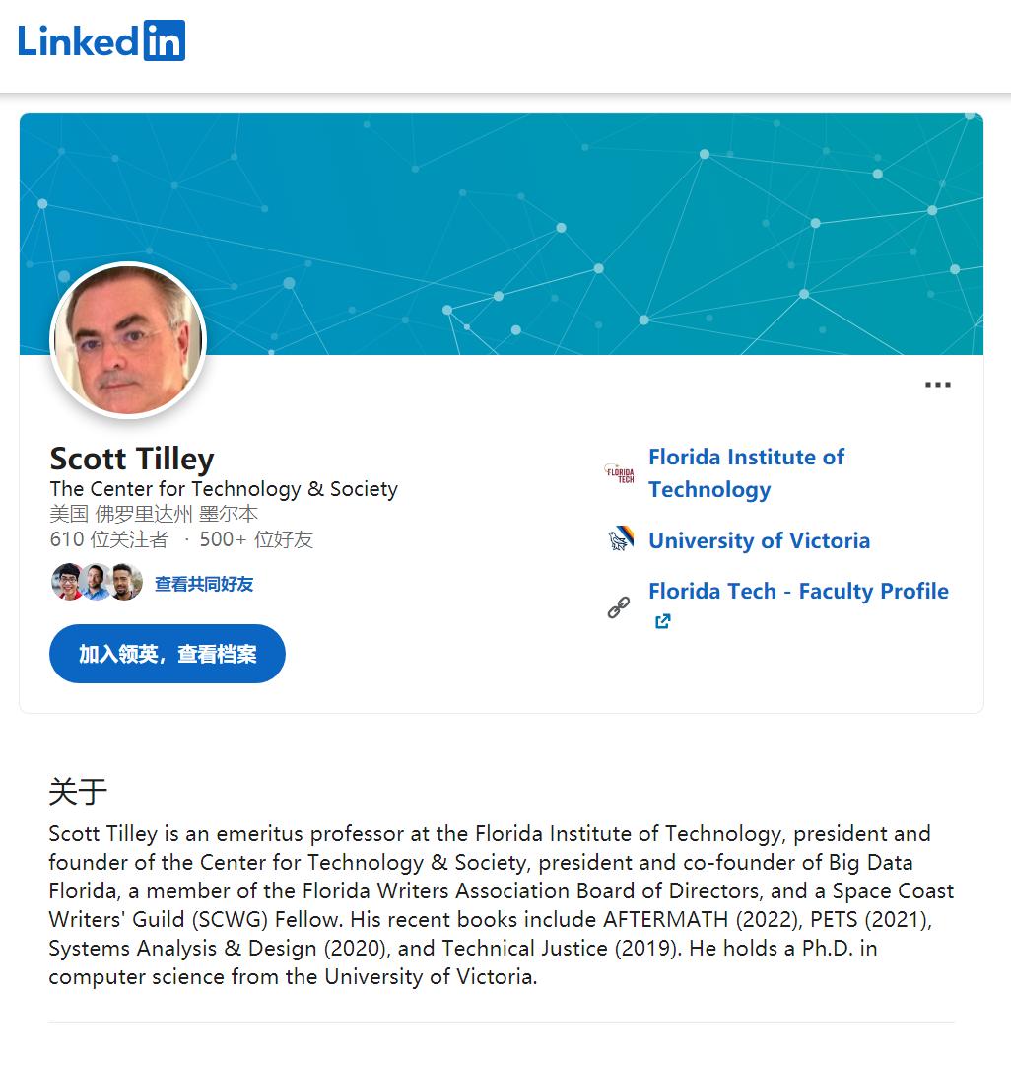The image size is (1011, 1065).
Task: Click the second mutual connection avatar
Action: 96,582
